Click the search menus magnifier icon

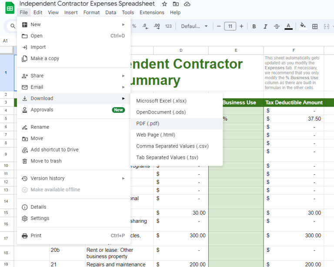point(13,26)
